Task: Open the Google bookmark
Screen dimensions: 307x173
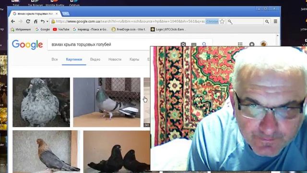Action: click(x=43, y=29)
